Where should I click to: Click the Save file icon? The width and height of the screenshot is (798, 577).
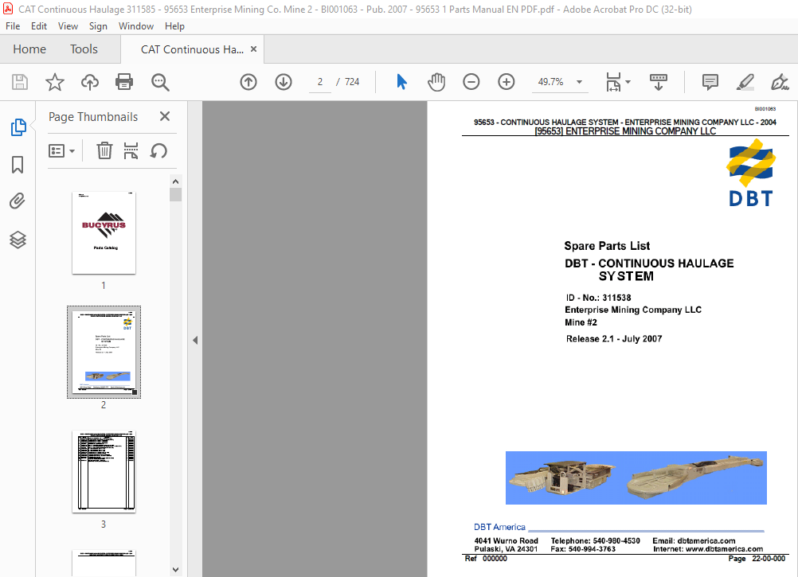pos(20,82)
